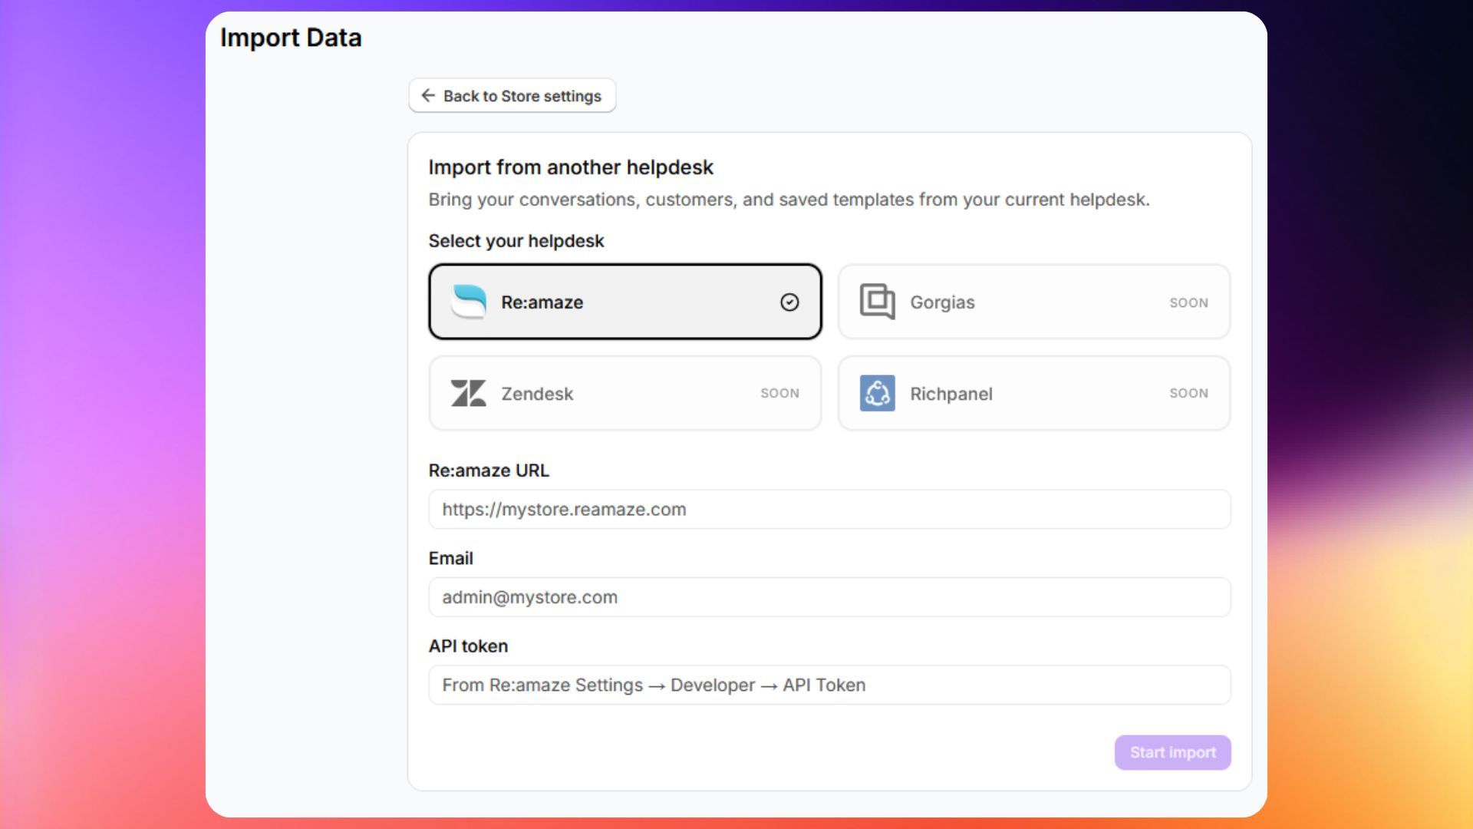Image resolution: width=1473 pixels, height=829 pixels.
Task: Click the 'Select your helpdesk' label
Action: tap(516, 241)
